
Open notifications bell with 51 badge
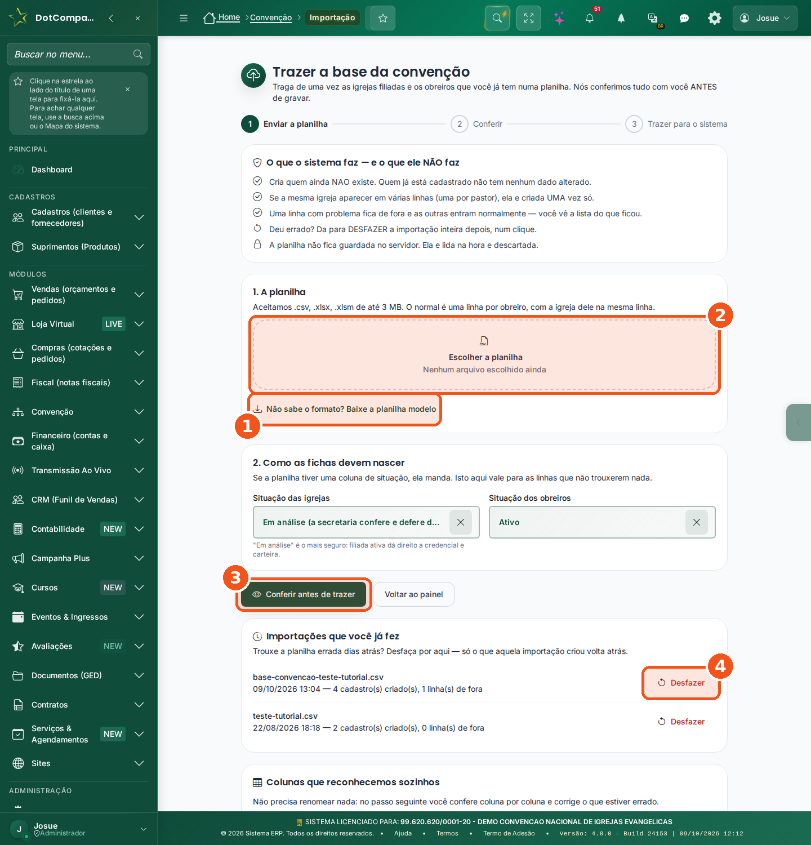pyautogui.click(x=590, y=18)
